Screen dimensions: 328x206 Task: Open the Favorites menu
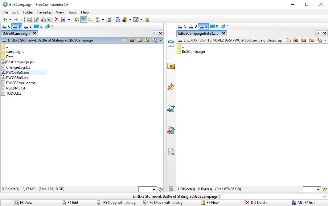coord(44,12)
